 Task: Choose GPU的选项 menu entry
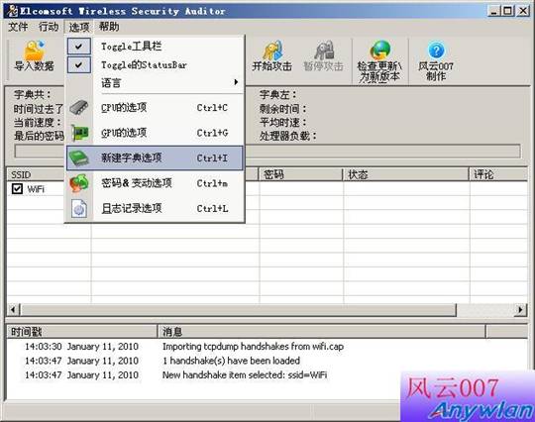155,133
